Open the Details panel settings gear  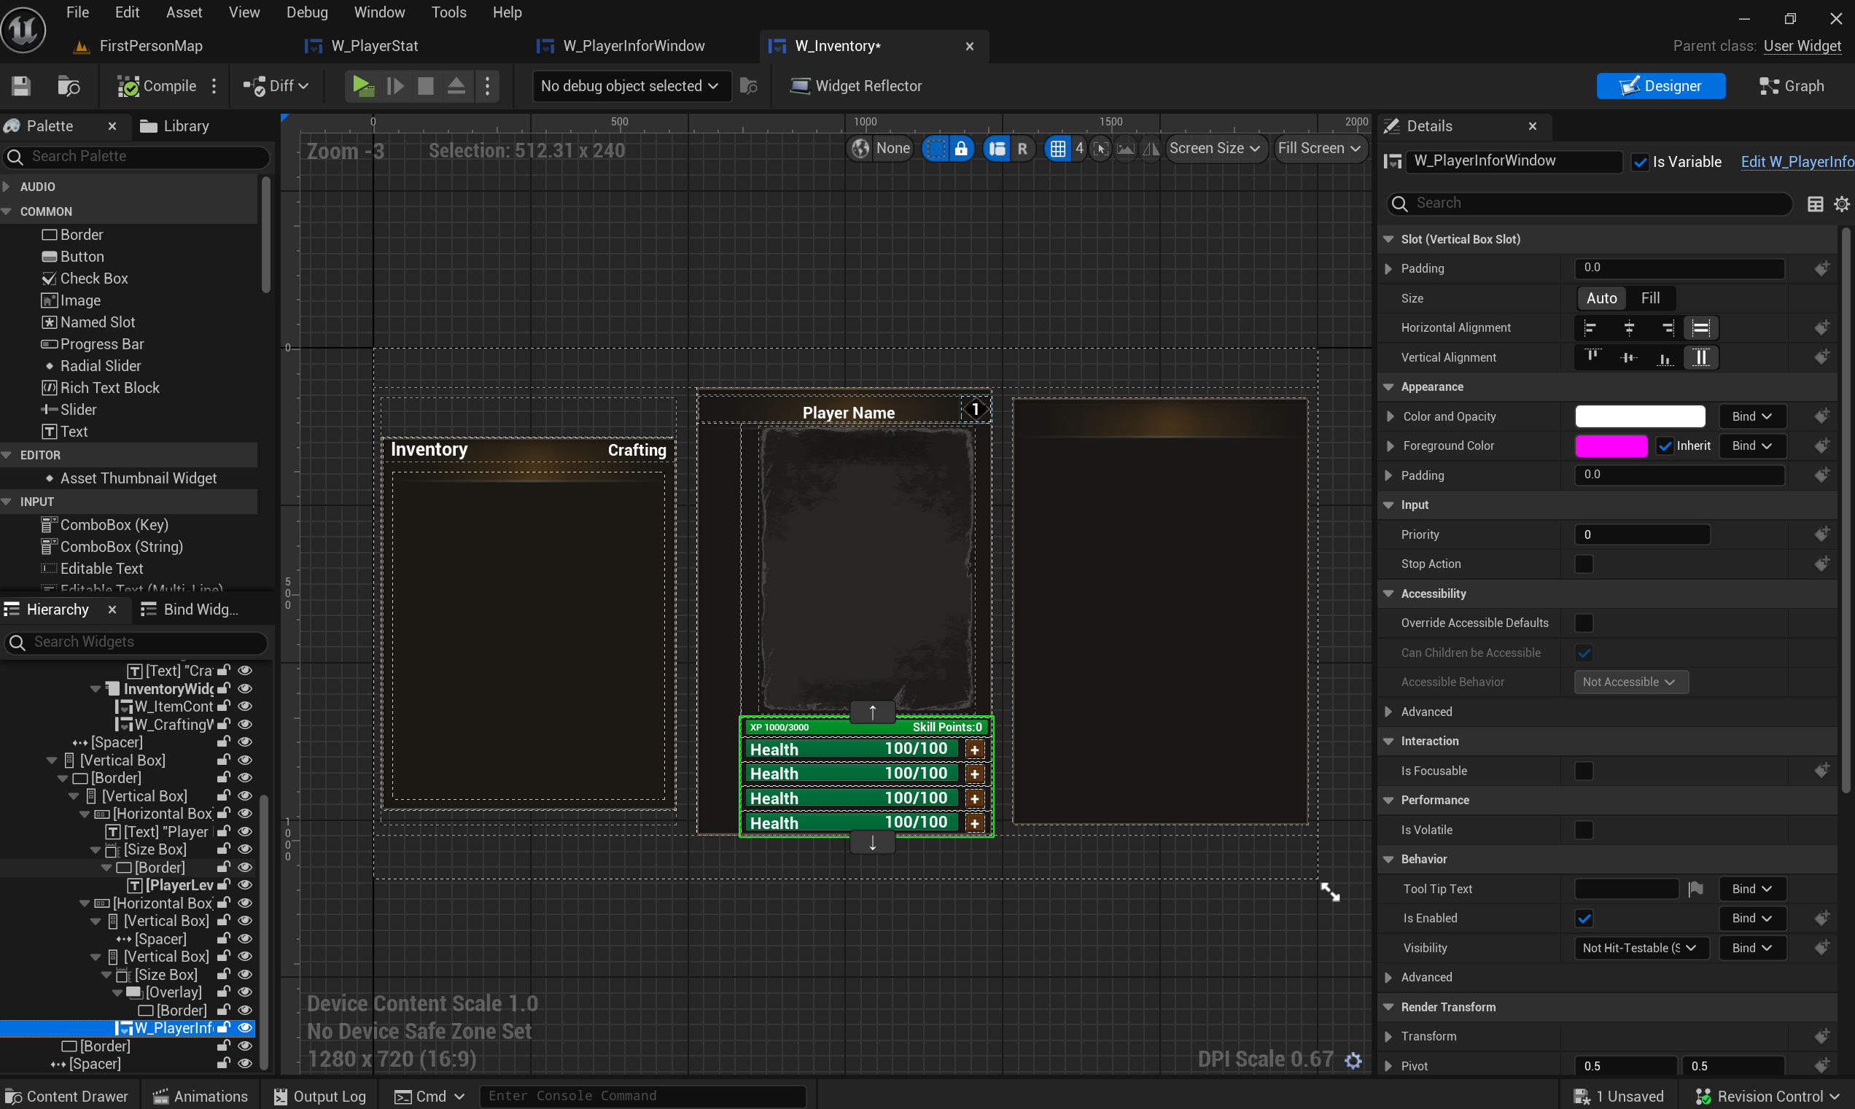click(x=1842, y=203)
